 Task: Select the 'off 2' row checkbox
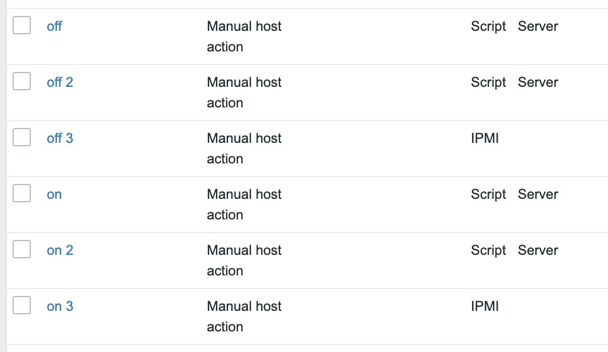22,81
